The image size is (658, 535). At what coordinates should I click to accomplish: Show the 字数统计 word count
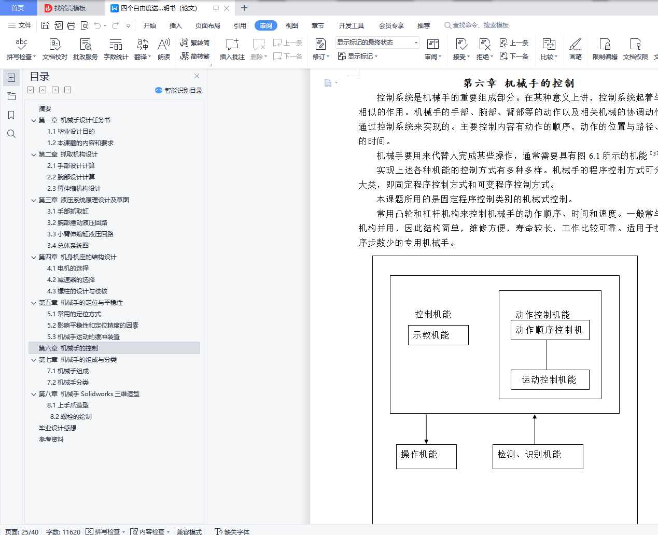pyautogui.click(x=116, y=49)
